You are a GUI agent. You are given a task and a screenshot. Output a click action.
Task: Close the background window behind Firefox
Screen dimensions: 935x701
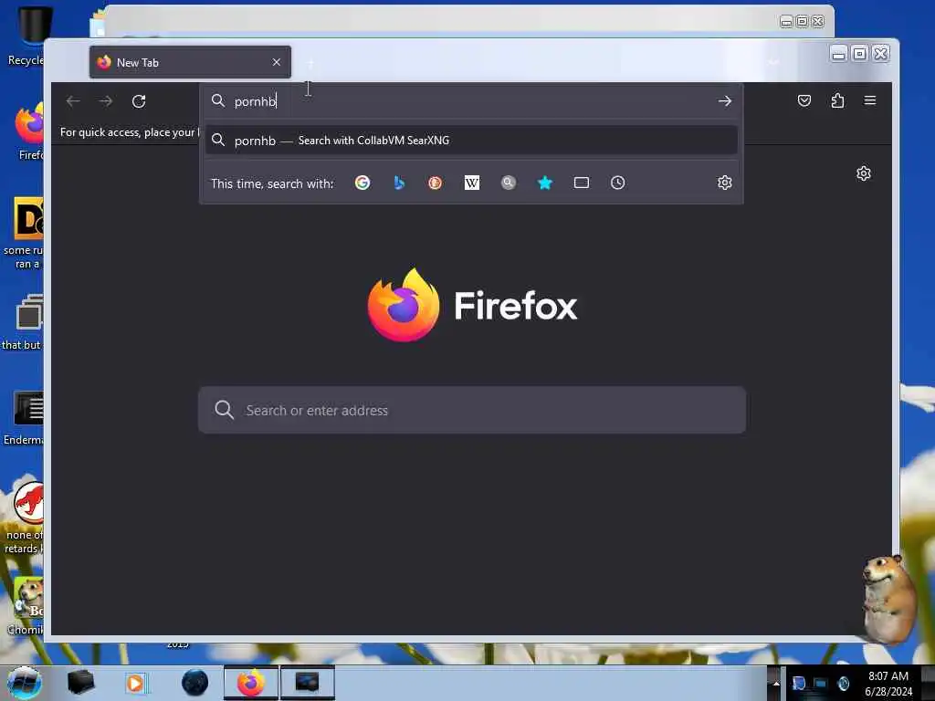point(818,22)
